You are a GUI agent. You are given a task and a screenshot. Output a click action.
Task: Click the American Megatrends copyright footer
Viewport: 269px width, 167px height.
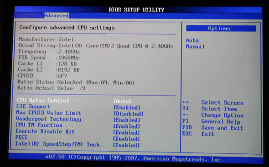(135, 158)
